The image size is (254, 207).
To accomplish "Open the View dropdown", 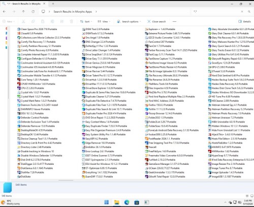I will [104, 21].
